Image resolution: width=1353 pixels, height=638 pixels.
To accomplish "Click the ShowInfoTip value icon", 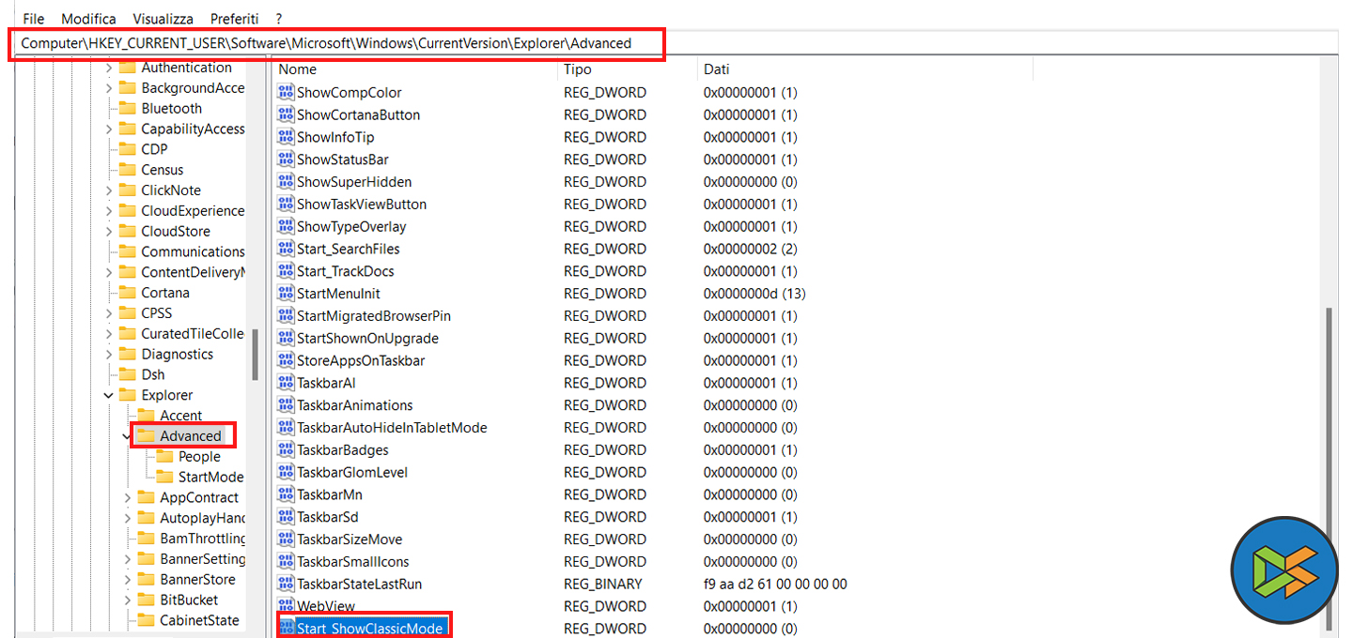I will click(286, 137).
